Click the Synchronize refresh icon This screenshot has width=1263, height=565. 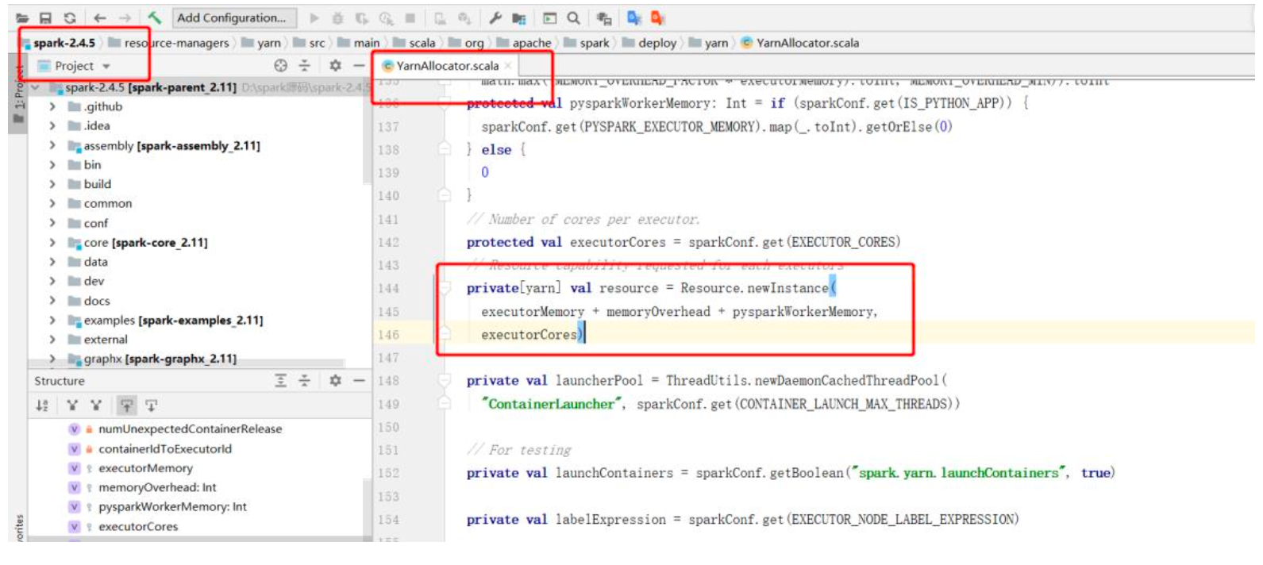tap(70, 17)
